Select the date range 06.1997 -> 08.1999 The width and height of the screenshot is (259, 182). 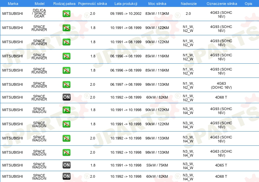[x=126, y=84]
